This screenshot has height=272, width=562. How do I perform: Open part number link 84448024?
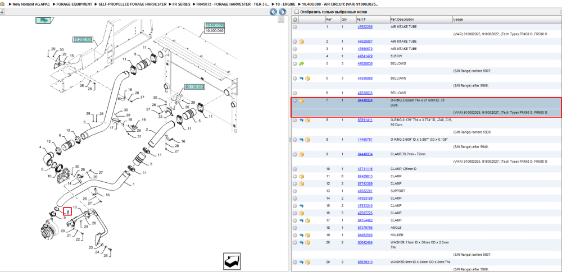click(x=365, y=100)
